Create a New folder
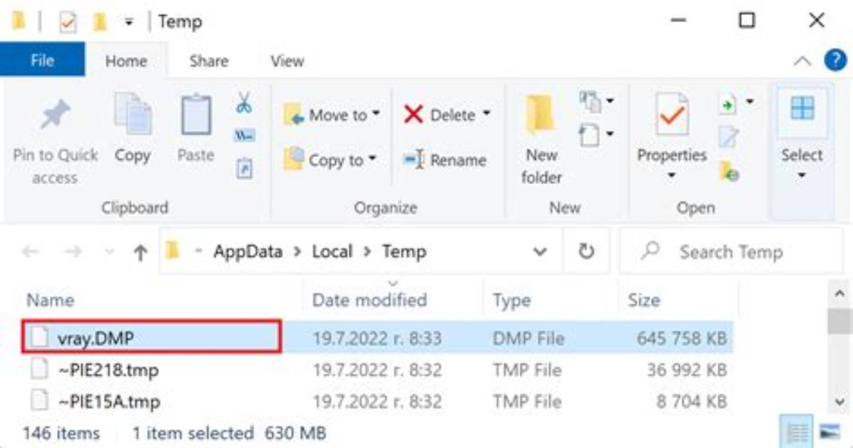Viewport: 853px width, 448px height. click(541, 139)
